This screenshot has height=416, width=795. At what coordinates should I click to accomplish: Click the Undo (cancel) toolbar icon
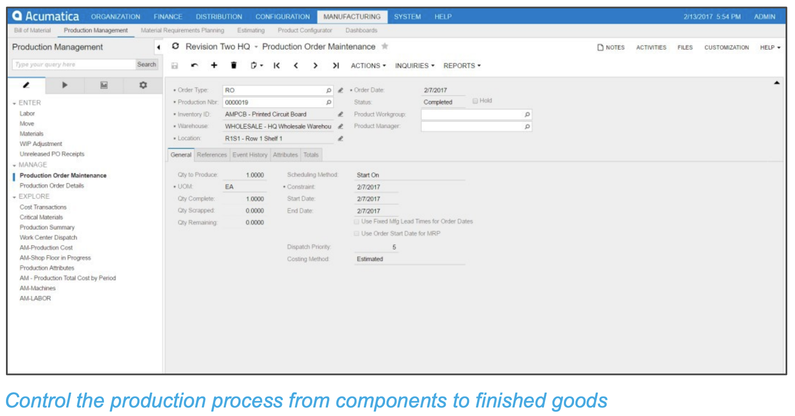[x=194, y=65]
